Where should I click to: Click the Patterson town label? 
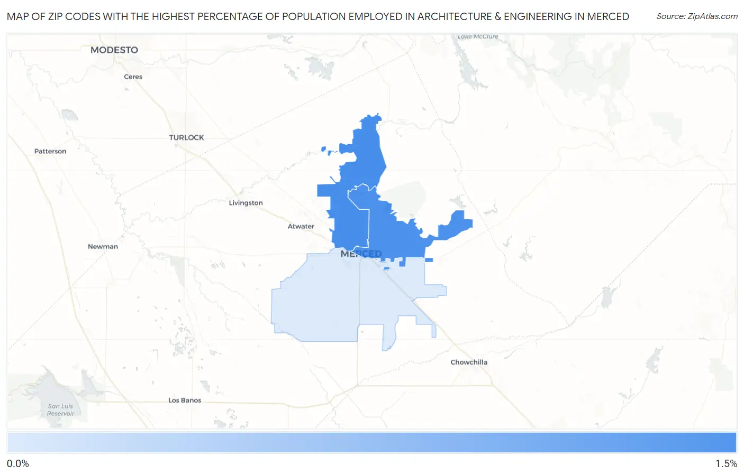[50, 151]
